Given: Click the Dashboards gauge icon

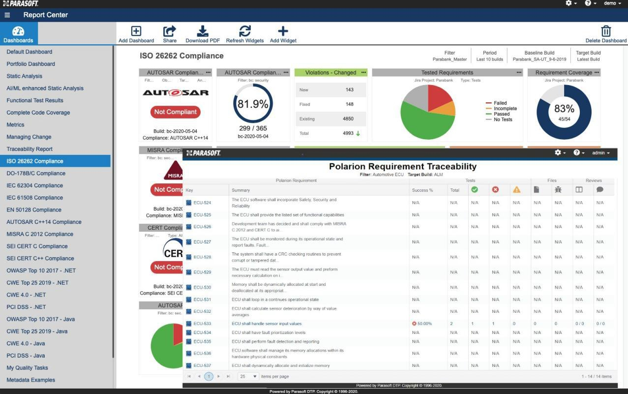Looking at the screenshot, I should coord(18,31).
